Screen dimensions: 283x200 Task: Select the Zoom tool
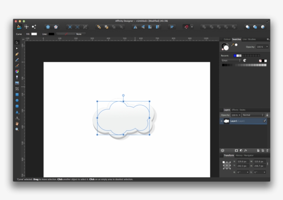(x=16, y=129)
